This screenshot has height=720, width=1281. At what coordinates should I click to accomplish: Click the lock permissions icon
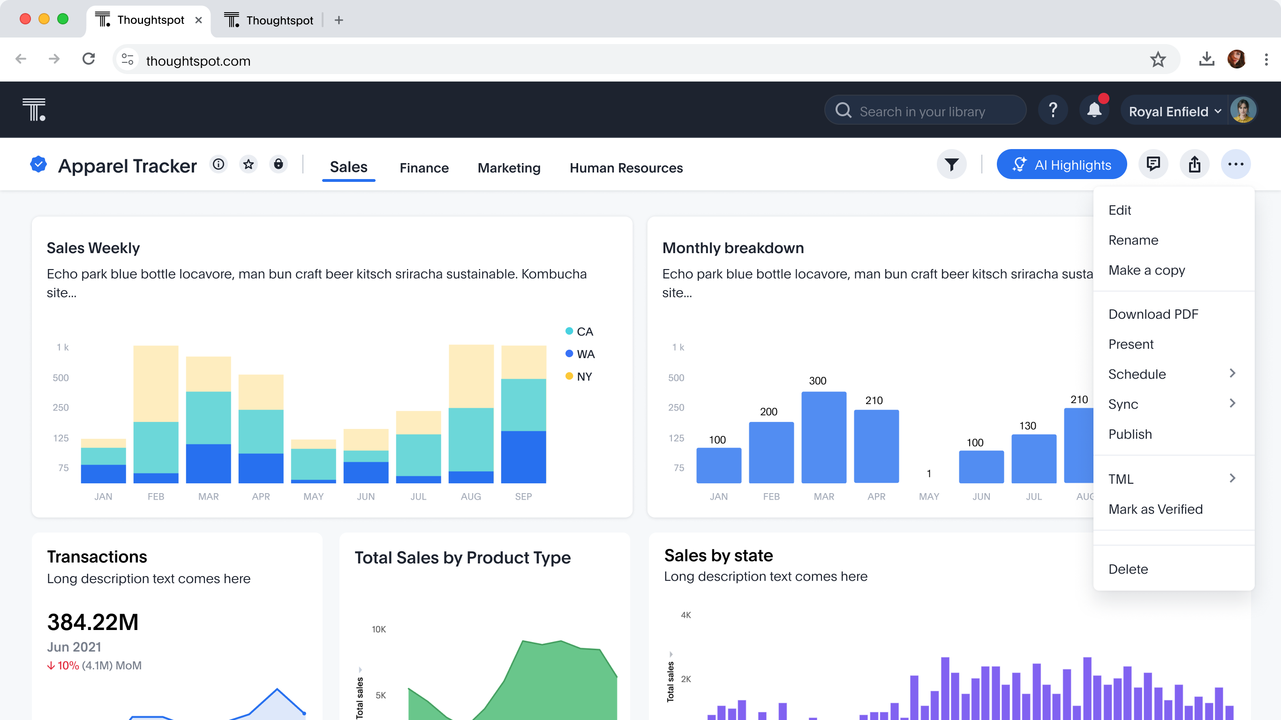pos(279,164)
